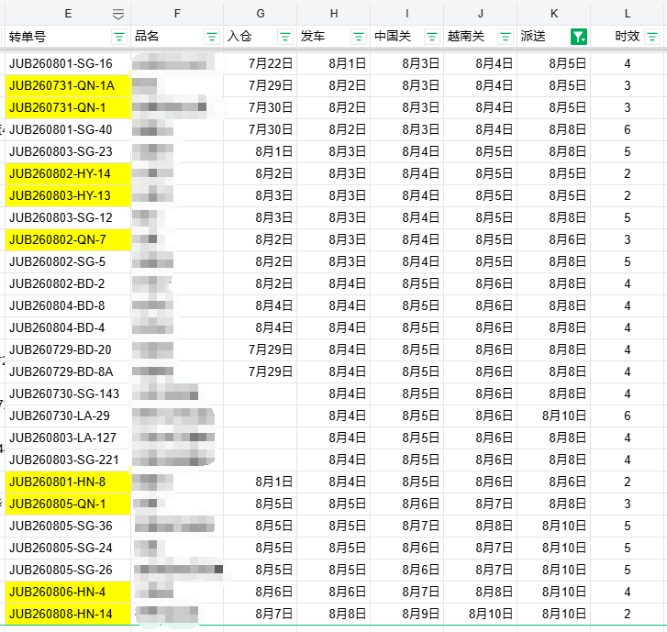Image resolution: width=667 pixels, height=632 pixels.
Task: Select cell JUB260805-SG-24
Action: pyautogui.click(x=68, y=548)
